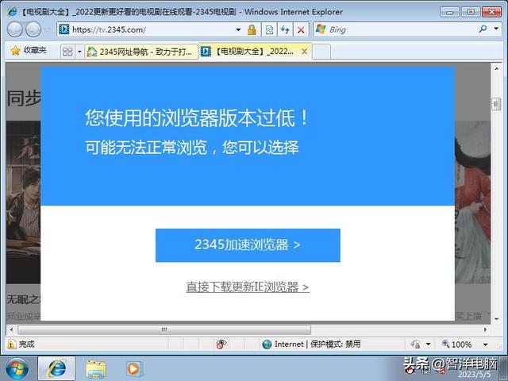Screen dimensions: 508x381
Task: Click the blocked-content privacy icon in status bar
Action: pos(221,344)
